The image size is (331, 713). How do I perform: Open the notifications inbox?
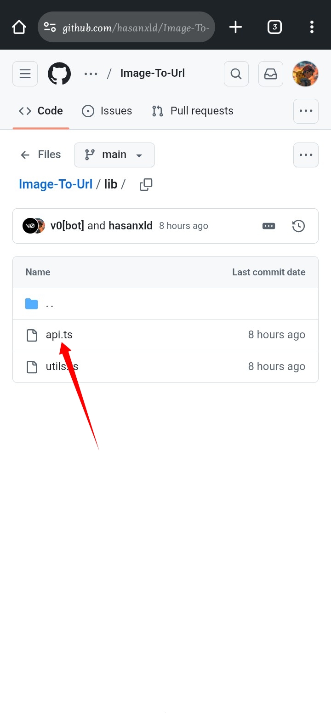pyautogui.click(x=271, y=74)
